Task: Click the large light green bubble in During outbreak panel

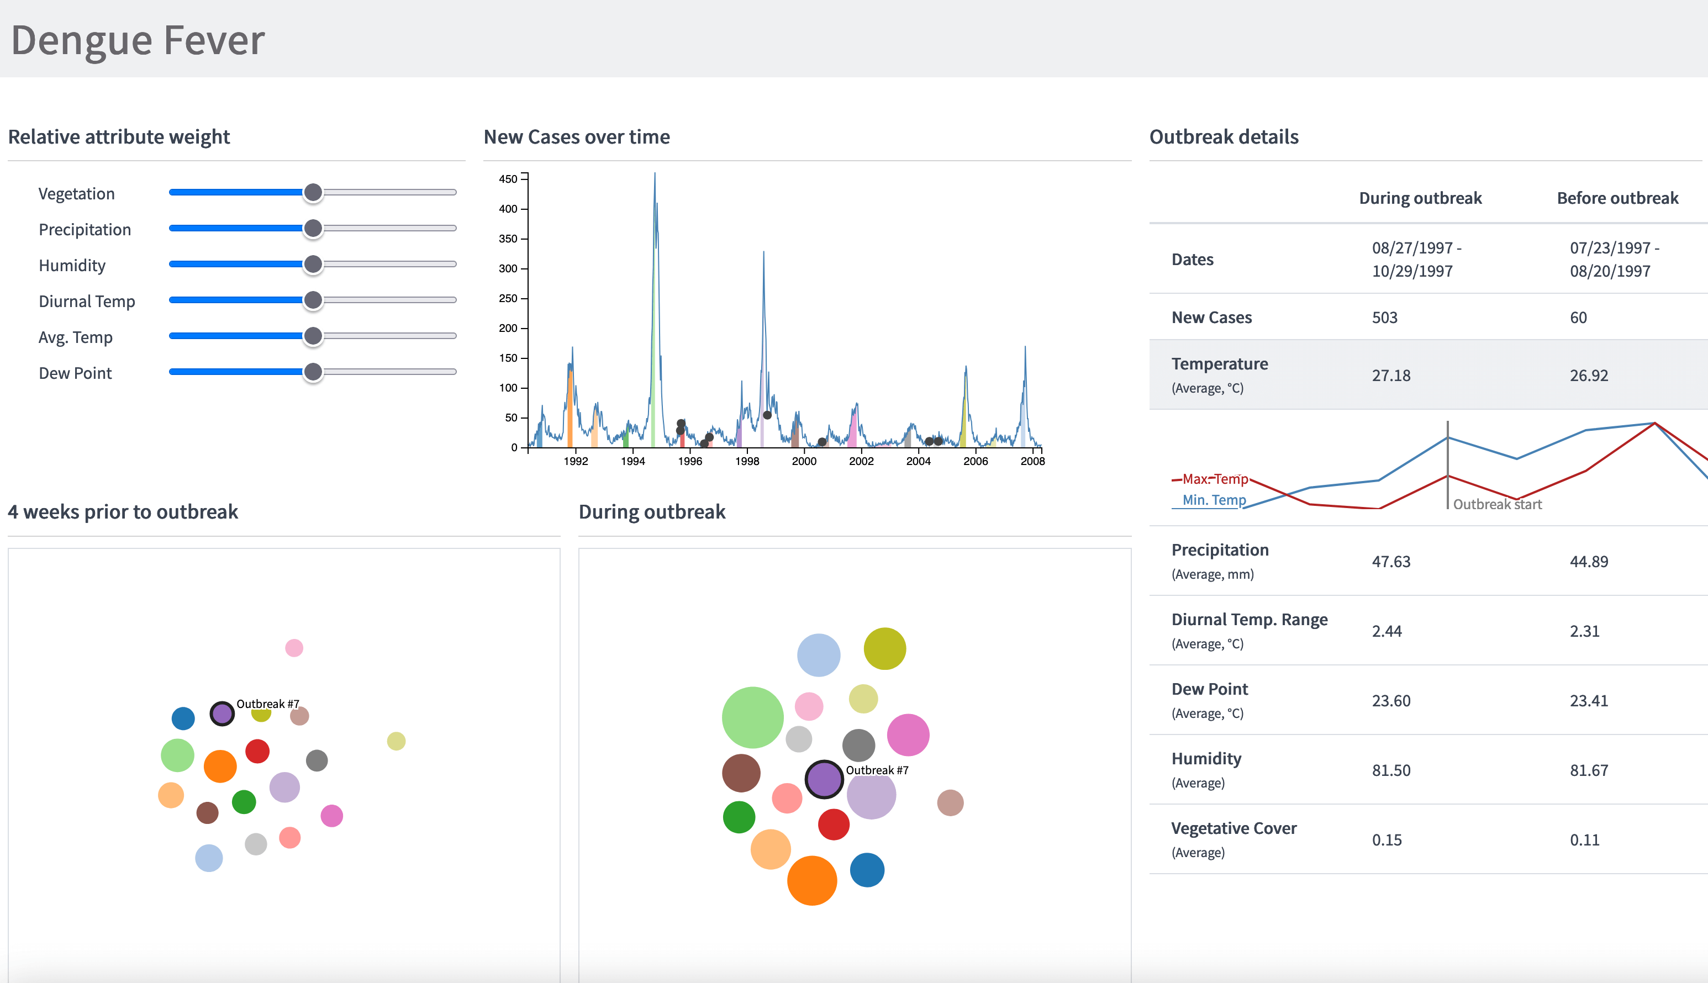Action: 753,717
